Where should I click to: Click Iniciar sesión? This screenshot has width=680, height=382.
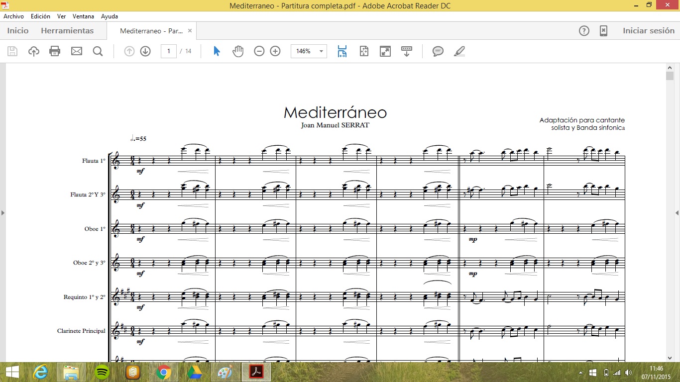(649, 31)
